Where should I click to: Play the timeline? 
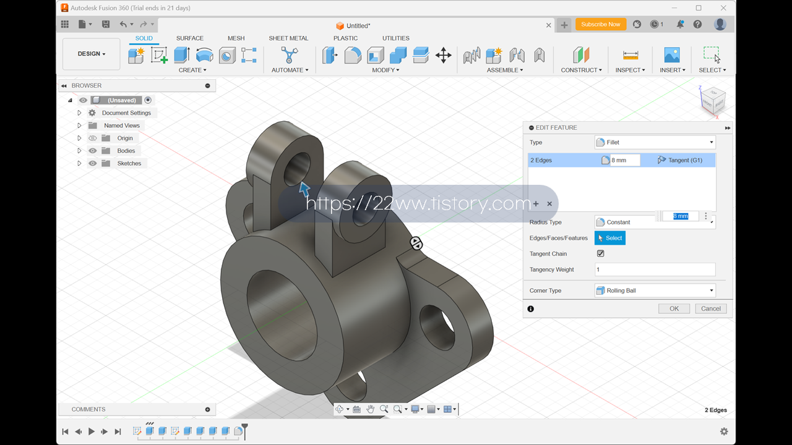[92, 431]
